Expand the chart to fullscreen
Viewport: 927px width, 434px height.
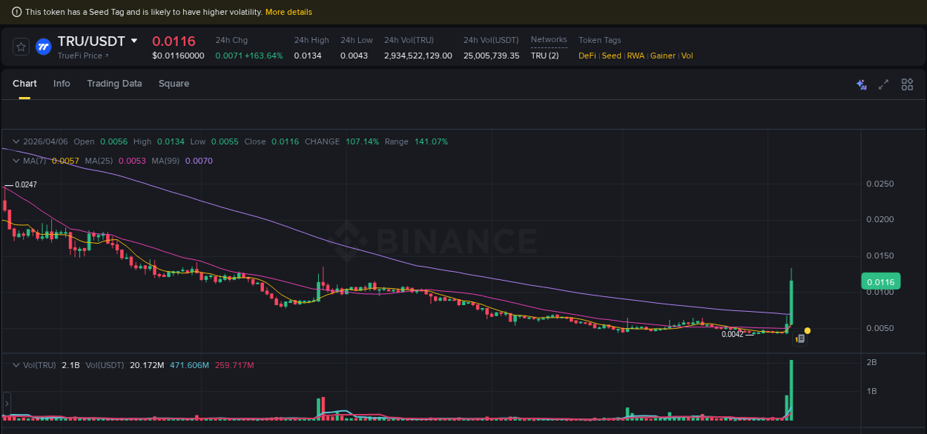click(883, 84)
